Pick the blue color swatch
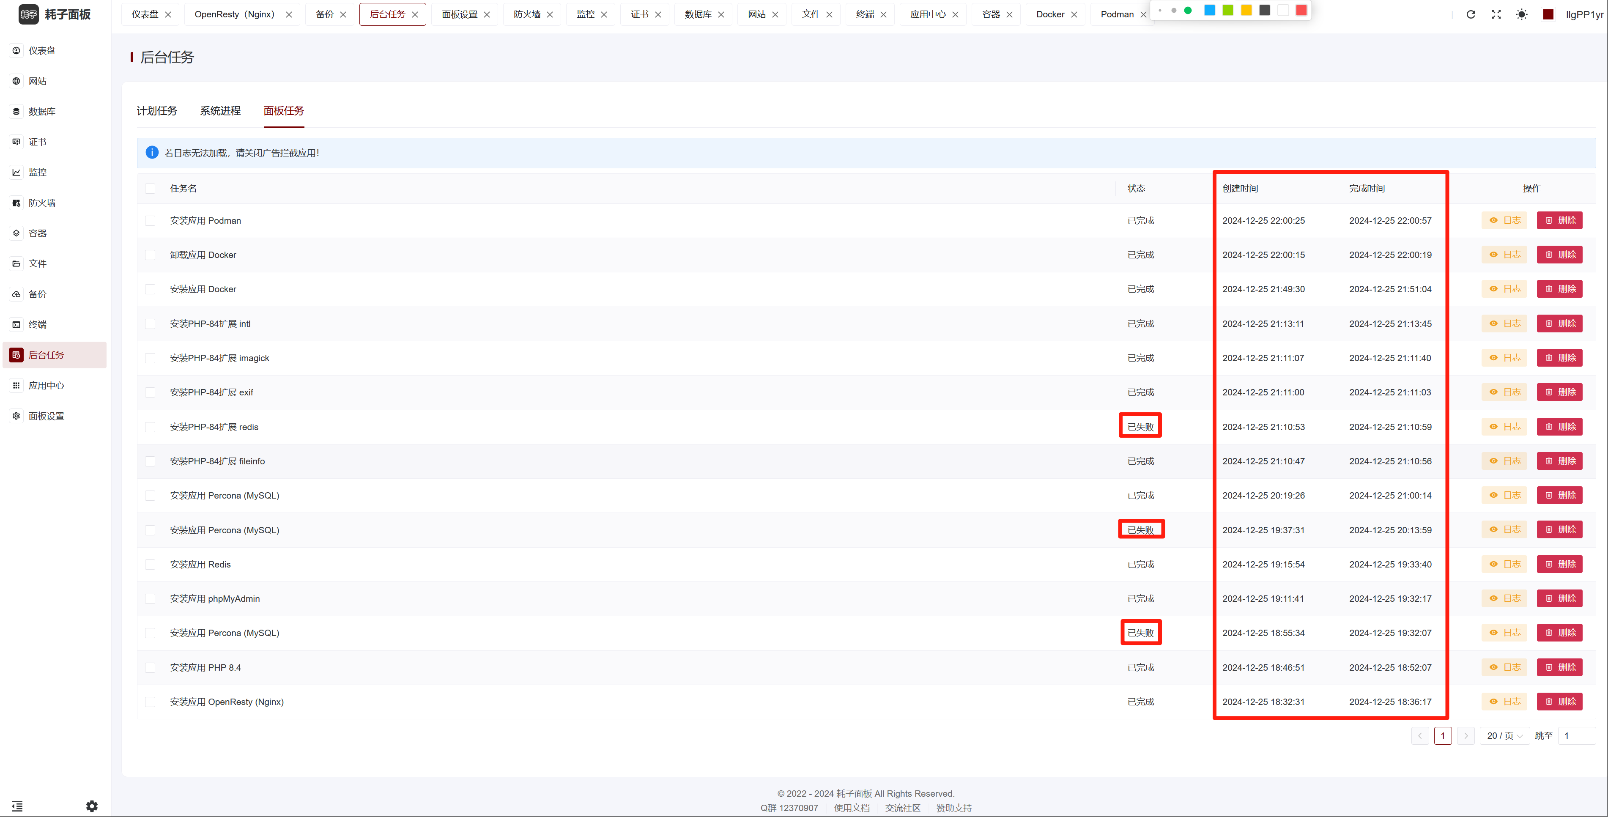The image size is (1608, 817). pyautogui.click(x=1210, y=10)
